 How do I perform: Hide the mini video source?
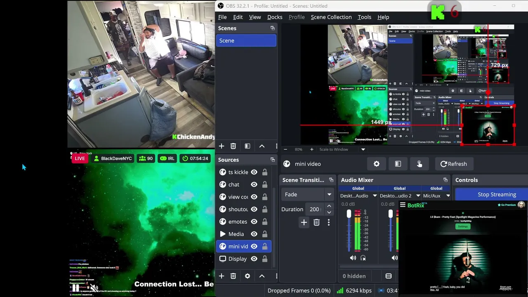click(254, 246)
